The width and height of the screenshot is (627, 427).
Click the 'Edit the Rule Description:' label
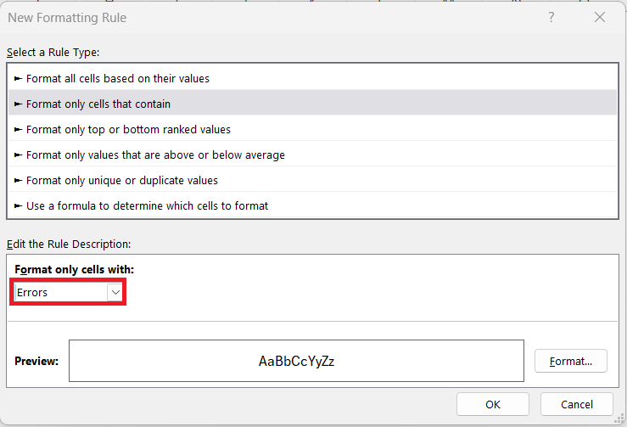tap(69, 244)
